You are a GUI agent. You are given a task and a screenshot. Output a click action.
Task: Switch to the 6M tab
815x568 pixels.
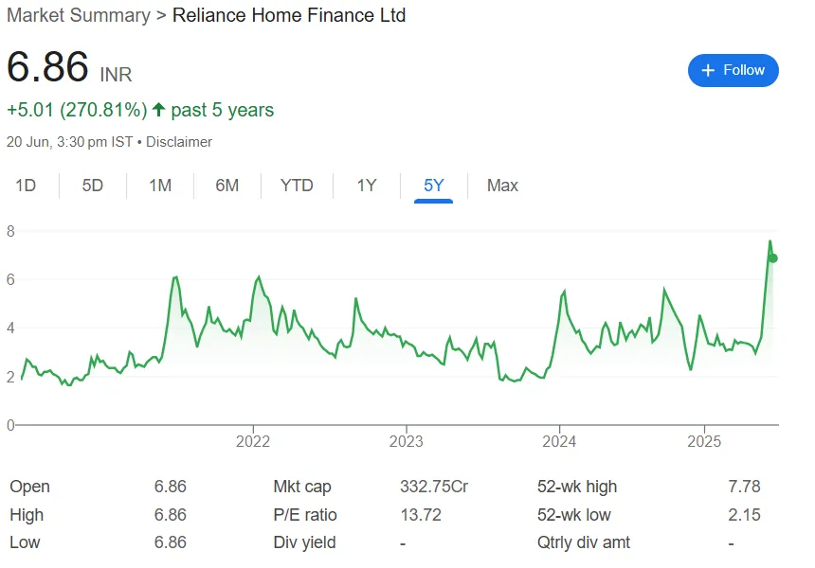(x=227, y=186)
